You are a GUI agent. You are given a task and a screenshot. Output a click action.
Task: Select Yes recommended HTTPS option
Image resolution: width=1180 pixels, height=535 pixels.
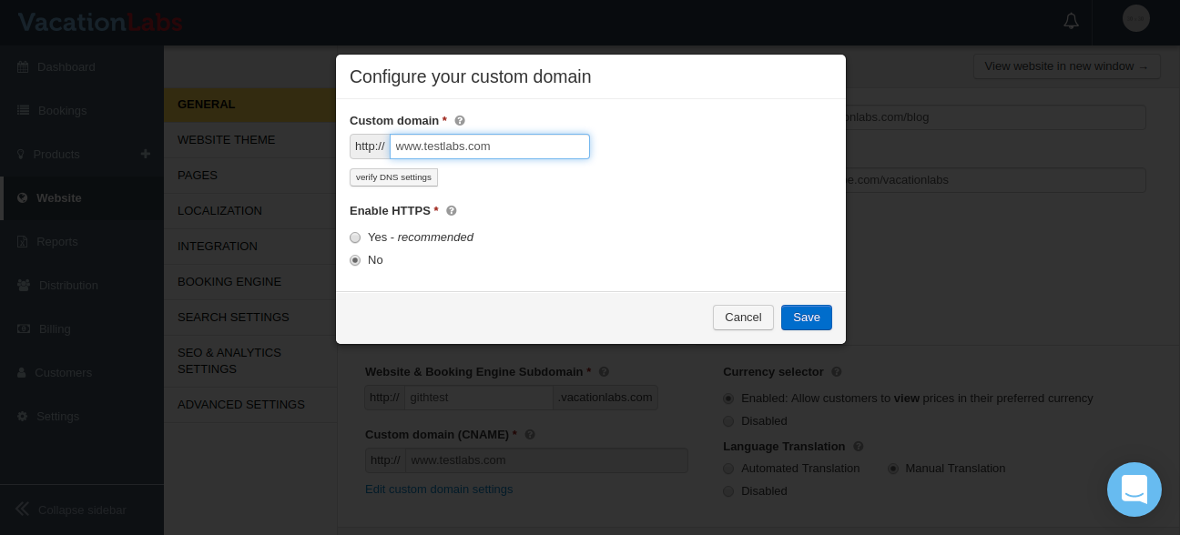pyautogui.click(x=355, y=237)
